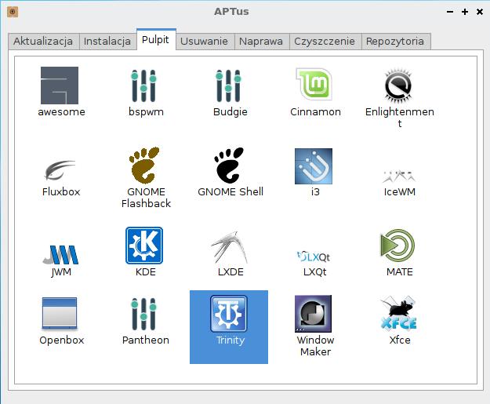Viewport: 490px width, 404px height.
Task: Select the KDE gear icon
Action: point(144,246)
